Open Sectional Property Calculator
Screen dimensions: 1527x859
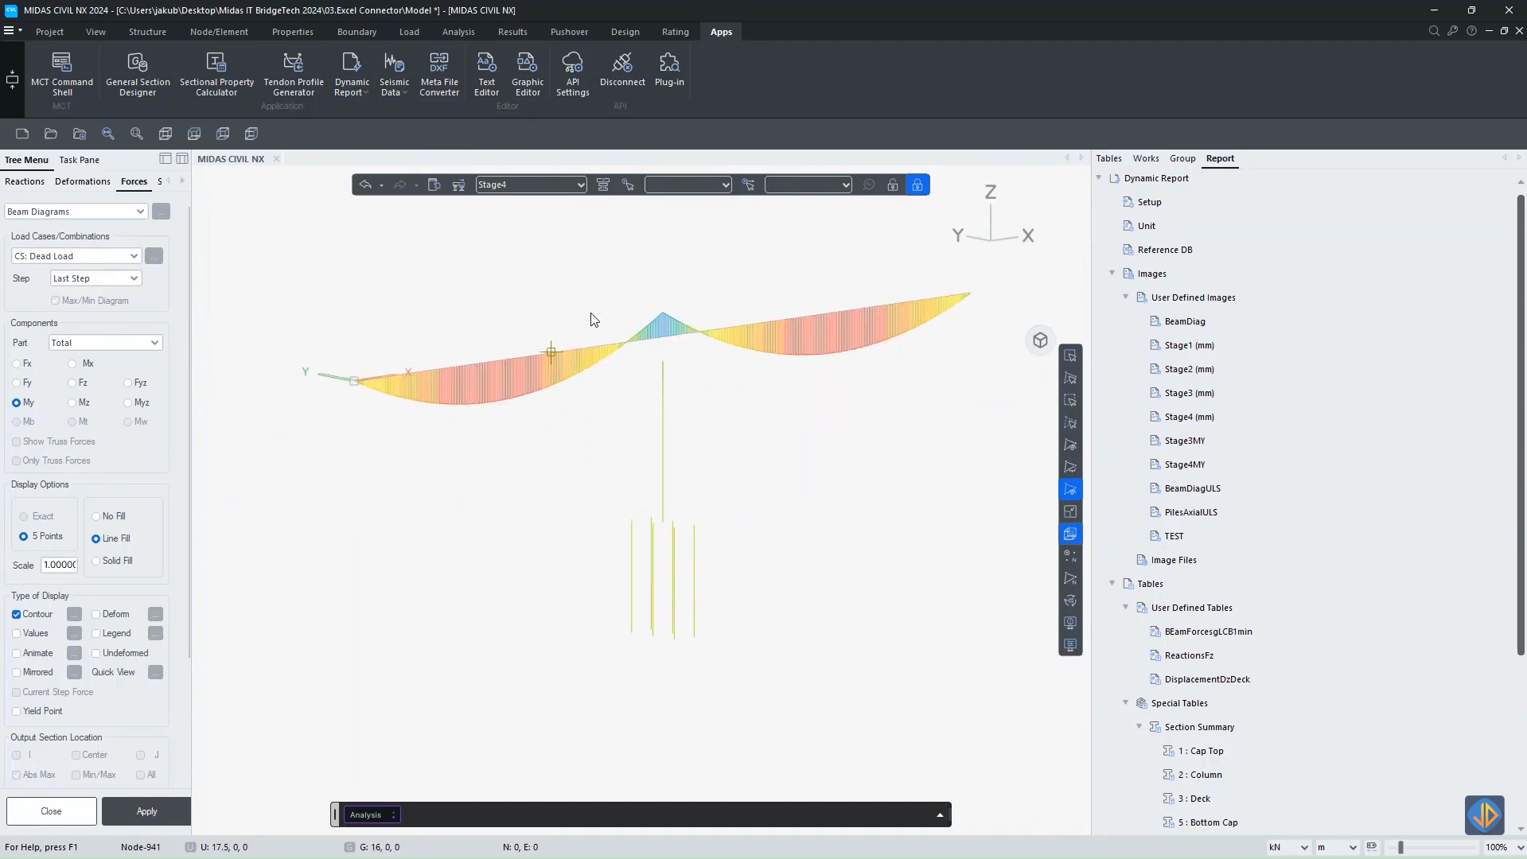pos(216,73)
